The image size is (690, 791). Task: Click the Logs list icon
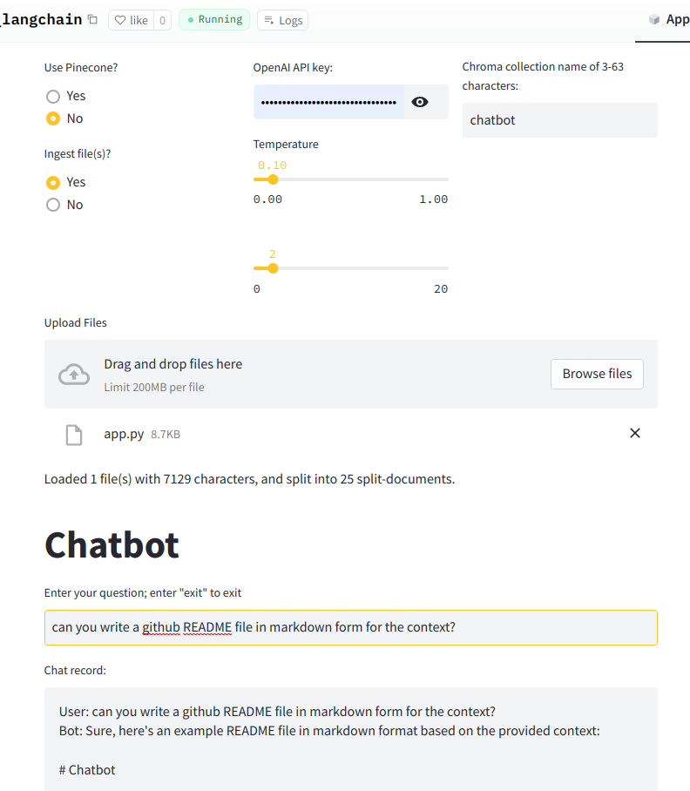click(268, 20)
